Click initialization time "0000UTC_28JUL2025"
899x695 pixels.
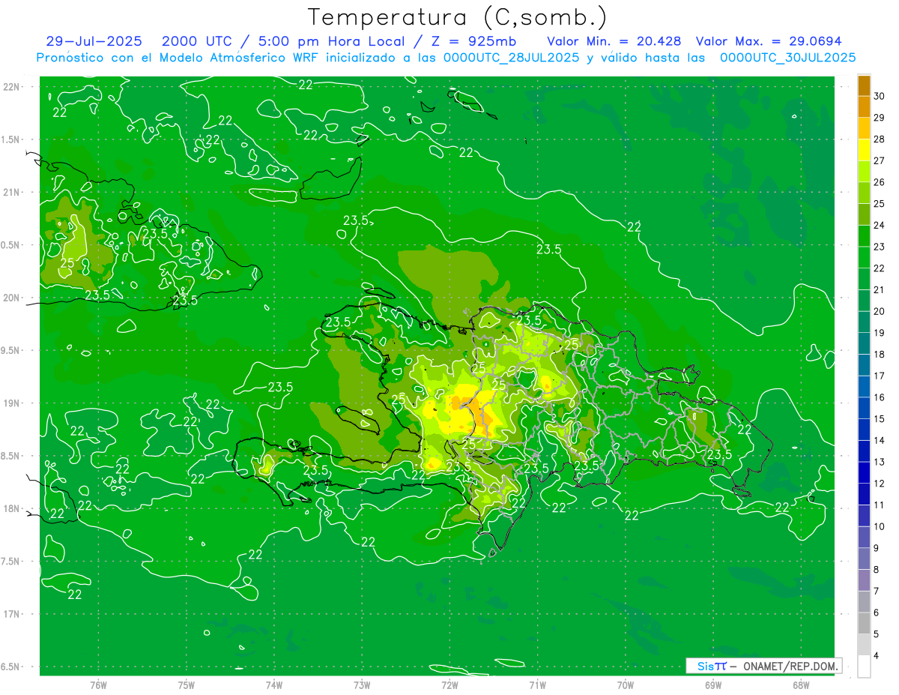point(511,58)
